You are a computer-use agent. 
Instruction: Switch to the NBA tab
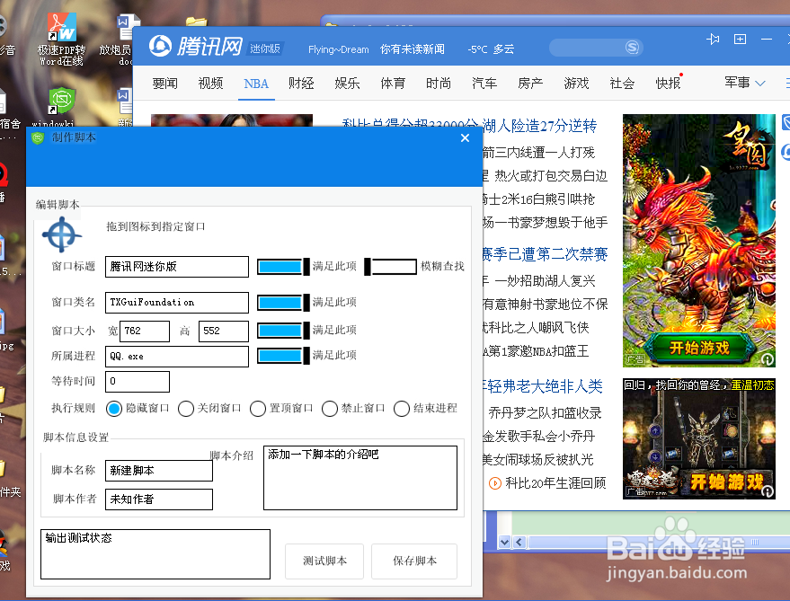256,84
